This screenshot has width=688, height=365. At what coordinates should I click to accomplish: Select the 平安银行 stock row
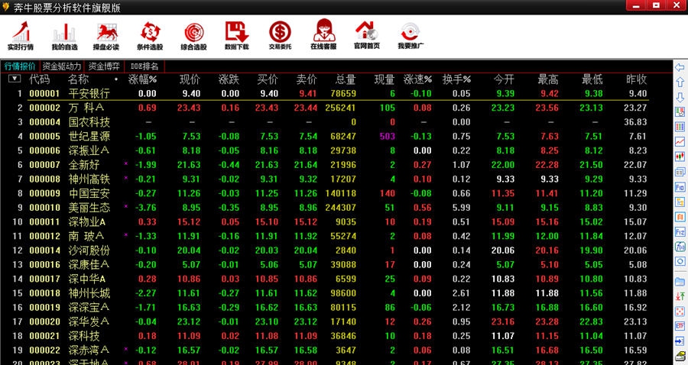coord(338,93)
